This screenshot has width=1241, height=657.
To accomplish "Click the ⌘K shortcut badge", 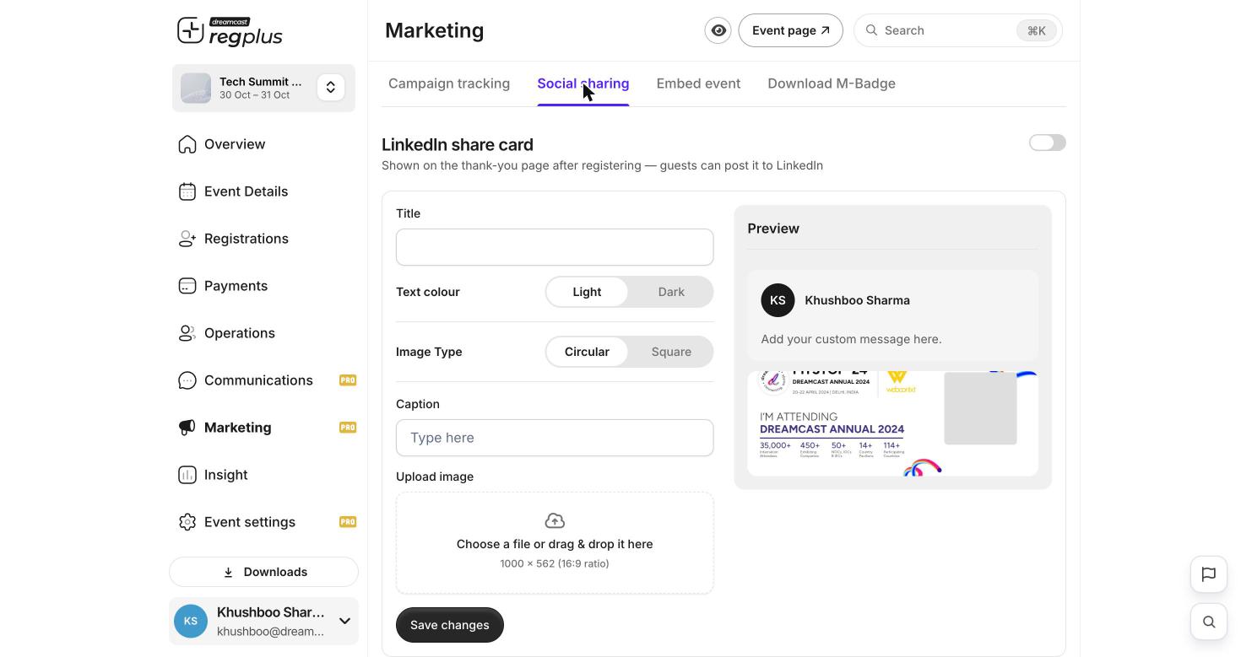I will pyautogui.click(x=1037, y=30).
